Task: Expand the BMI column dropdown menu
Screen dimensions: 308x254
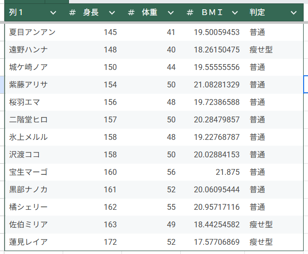Action: coord(235,13)
